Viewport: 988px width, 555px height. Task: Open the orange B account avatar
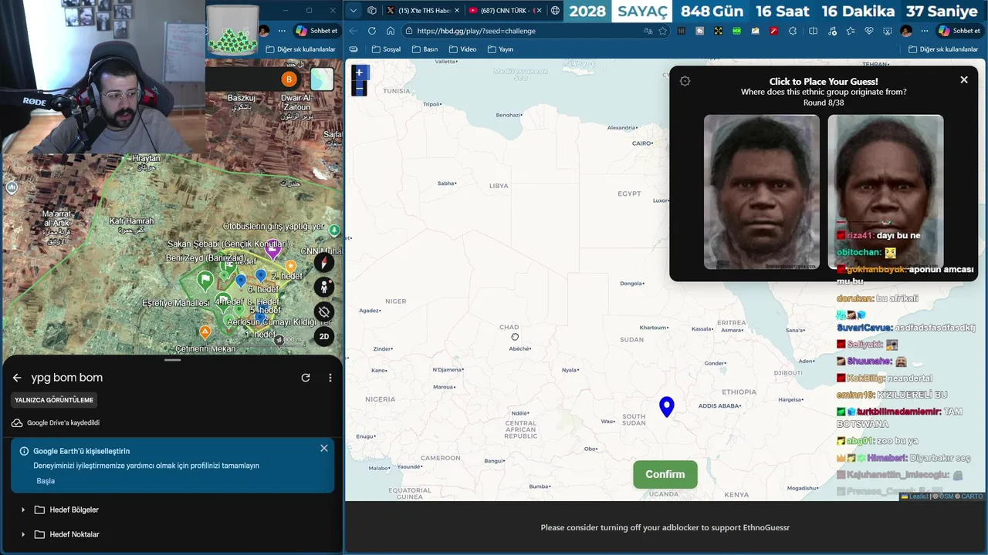[289, 79]
